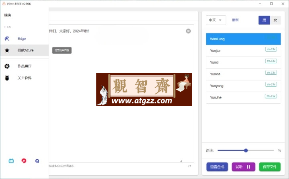Open the 中文 language dropdown
The height and width of the screenshot is (179, 289).
pyautogui.click(x=216, y=20)
